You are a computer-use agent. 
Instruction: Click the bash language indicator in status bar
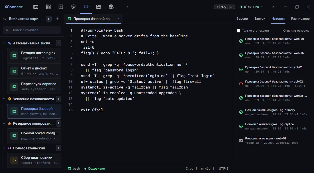(74, 169)
